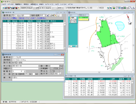The width and height of the screenshot is (136, 104).
Task: Click the シンボル button in the symbol panel
Action: click(73, 22)
